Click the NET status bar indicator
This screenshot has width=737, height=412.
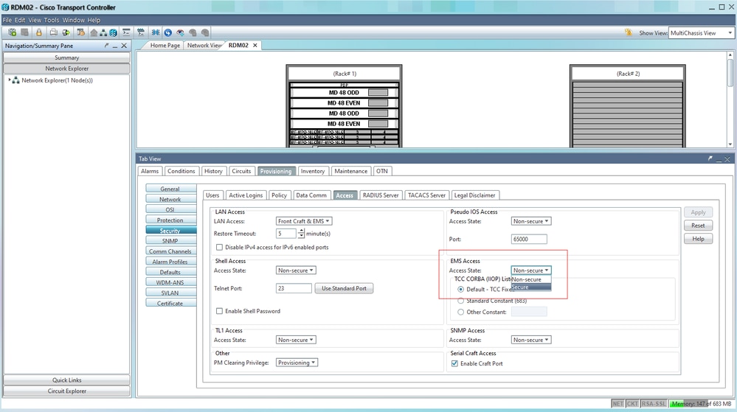tap(617, 404)
